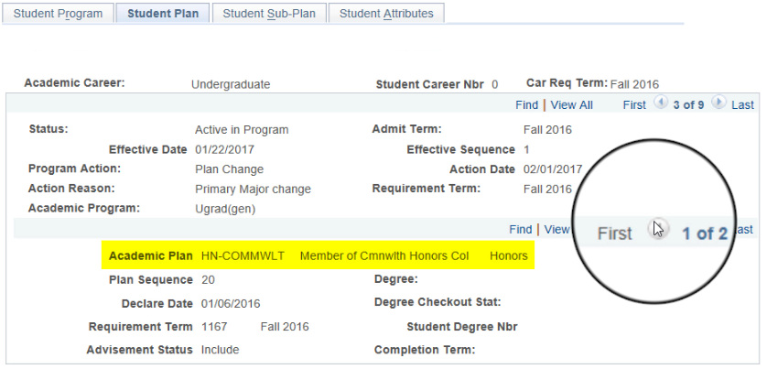Click the next row arrow after 3 of 9
This screenshot has height=369, width=767.
point(719,103)
